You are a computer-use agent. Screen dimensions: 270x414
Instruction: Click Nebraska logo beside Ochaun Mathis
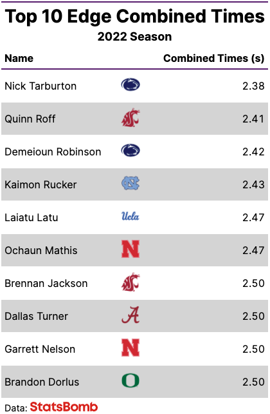130,249
